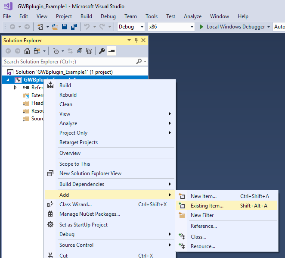The width and height of the screenshot is (285, 258).
Task: Open the File menu
Action: pos(7,16)
